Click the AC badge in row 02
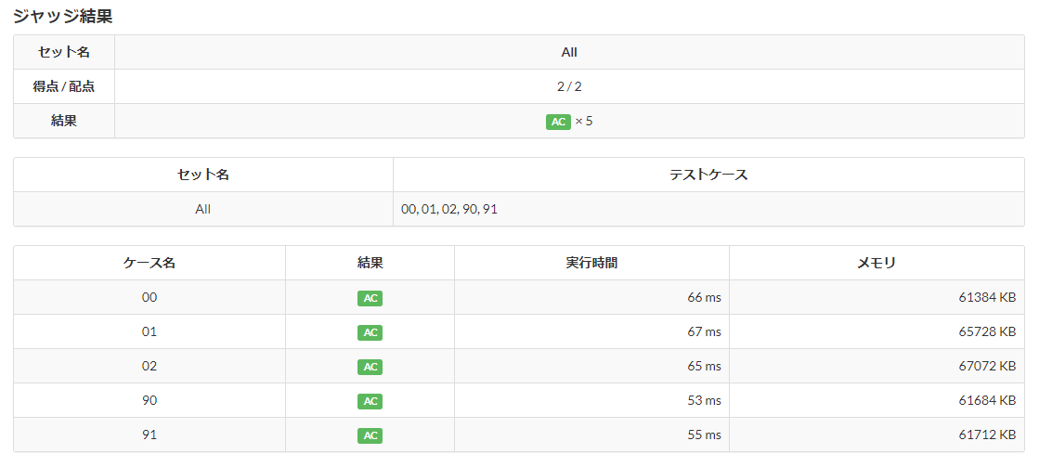This screenshot has height=467, width=1039. (370, 367)
